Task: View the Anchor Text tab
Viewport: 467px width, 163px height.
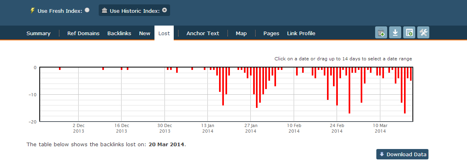Action: (x=203, y=34)
